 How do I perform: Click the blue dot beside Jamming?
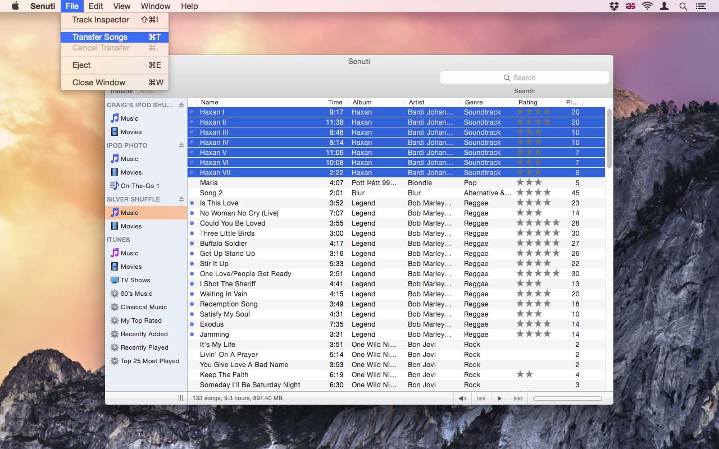(192, 335)
